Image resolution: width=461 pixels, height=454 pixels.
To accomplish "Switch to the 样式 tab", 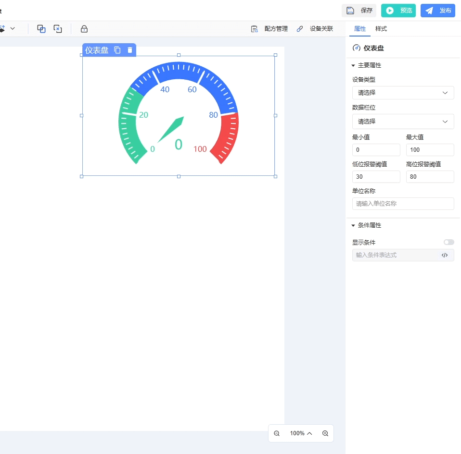I will point(381,29).
